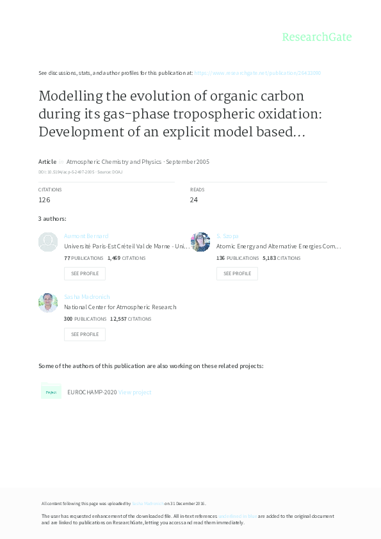381x539 pixels.
Task: Click the ResearchGate logo
Action: coord(317,37)
